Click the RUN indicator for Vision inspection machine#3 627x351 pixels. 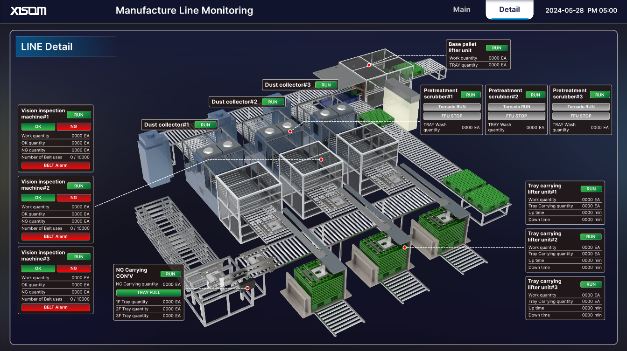[78, 256]
